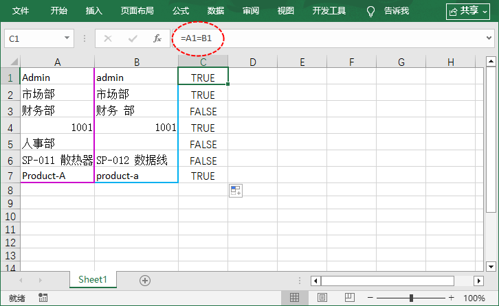Switch to the 插入 ribbon tab
This screenshot has height=306, width=499.
(x=94, y=11)
